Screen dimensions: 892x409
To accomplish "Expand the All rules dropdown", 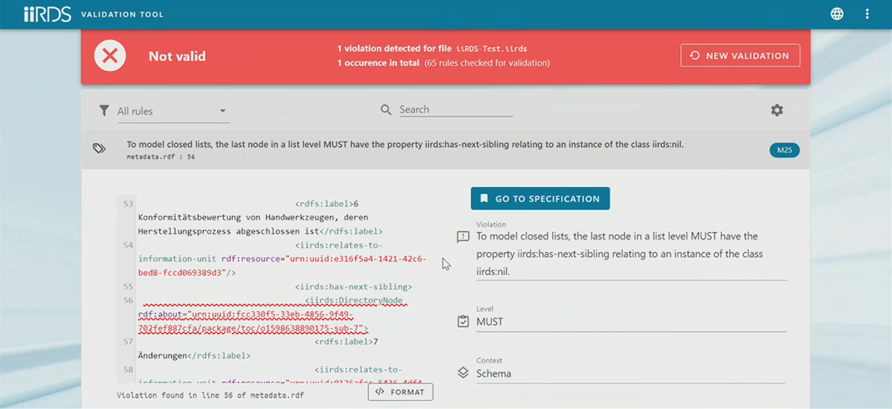I will 171,112.
